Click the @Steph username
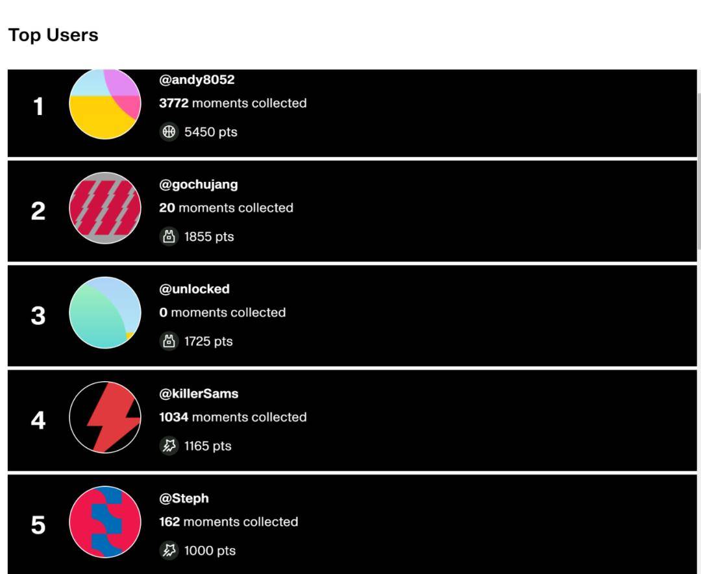 coord(184,498)
